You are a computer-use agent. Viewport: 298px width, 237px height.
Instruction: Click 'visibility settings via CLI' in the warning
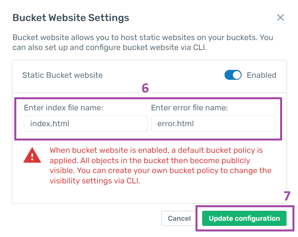[x=95, y=181]
